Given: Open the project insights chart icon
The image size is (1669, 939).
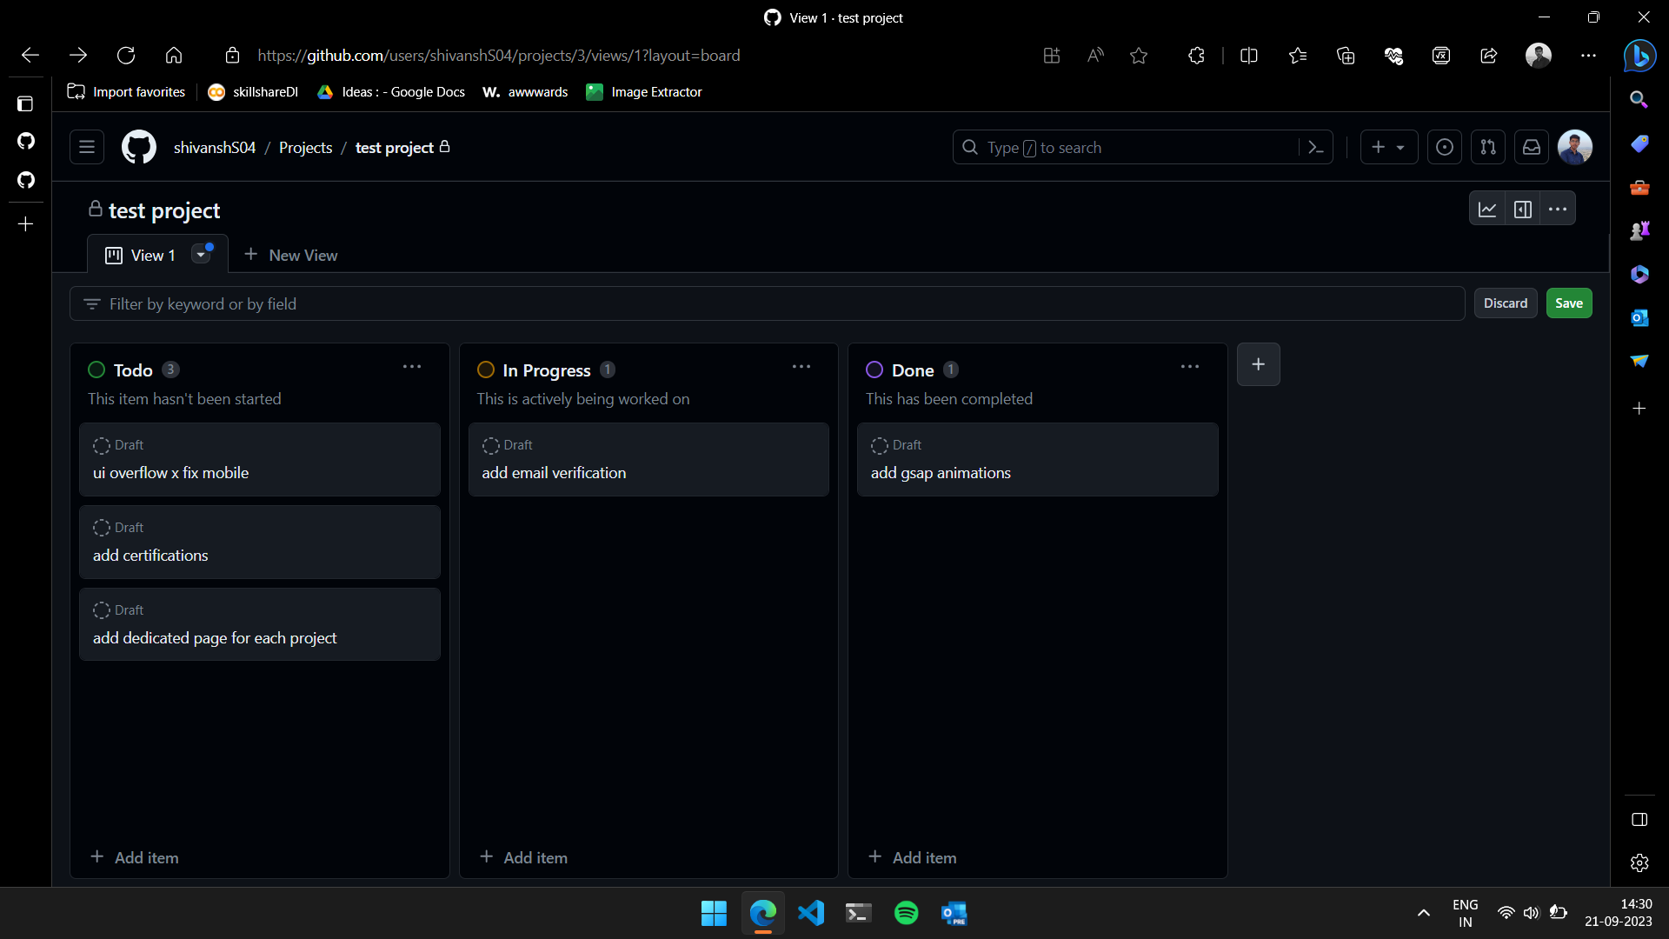Looking at the screenshot, I should point(1487,209).
